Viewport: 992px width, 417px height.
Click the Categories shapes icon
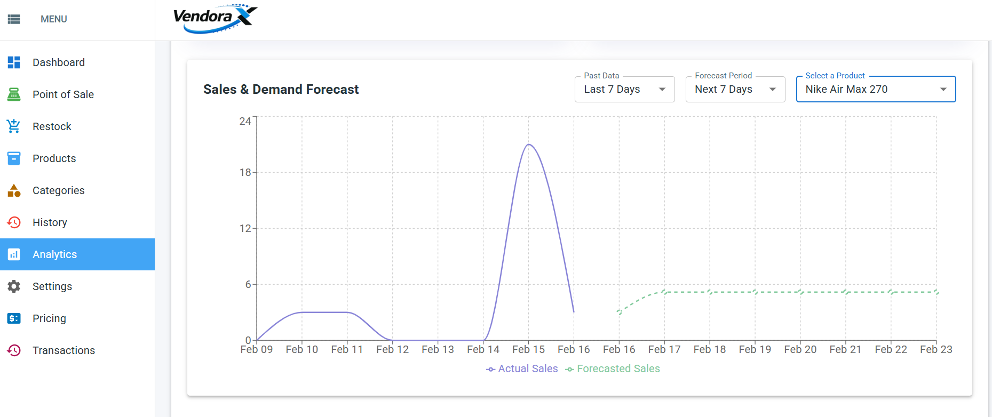pyautogui.click(x=14, y=190)
